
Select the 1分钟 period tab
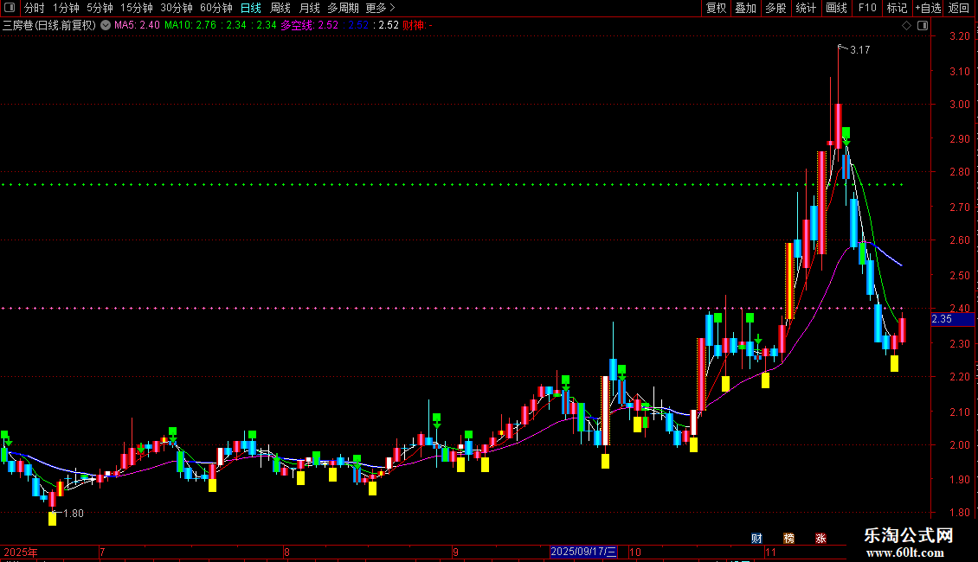coord(66,8)
